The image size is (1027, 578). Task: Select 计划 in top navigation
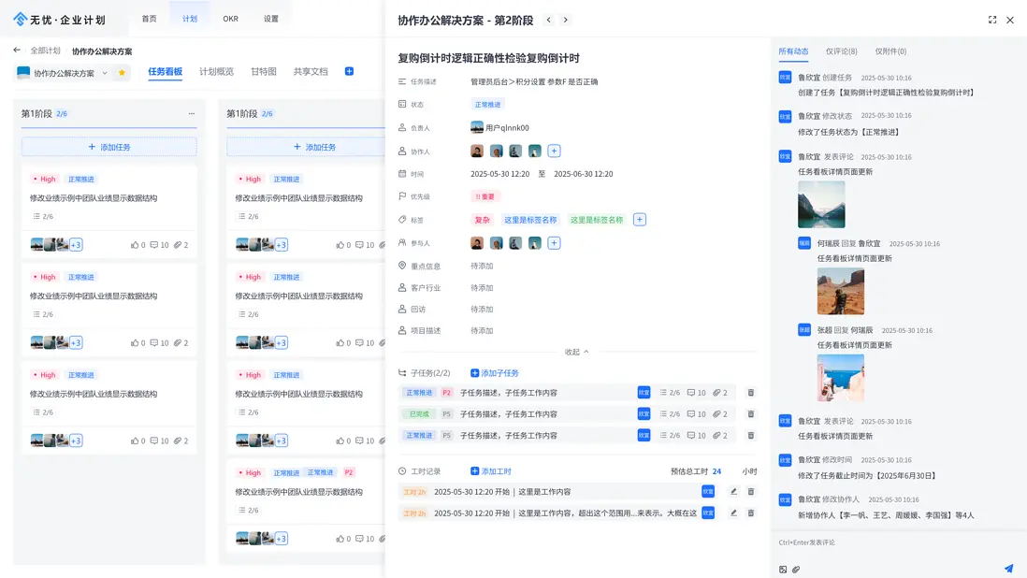(190, 19)
